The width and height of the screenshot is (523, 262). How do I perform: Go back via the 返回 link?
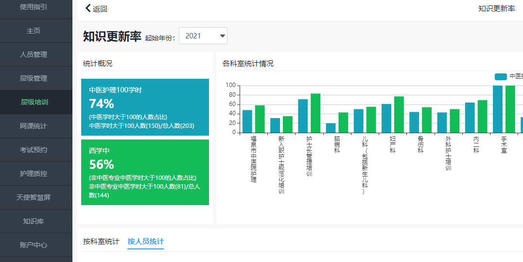coord(100,9)
